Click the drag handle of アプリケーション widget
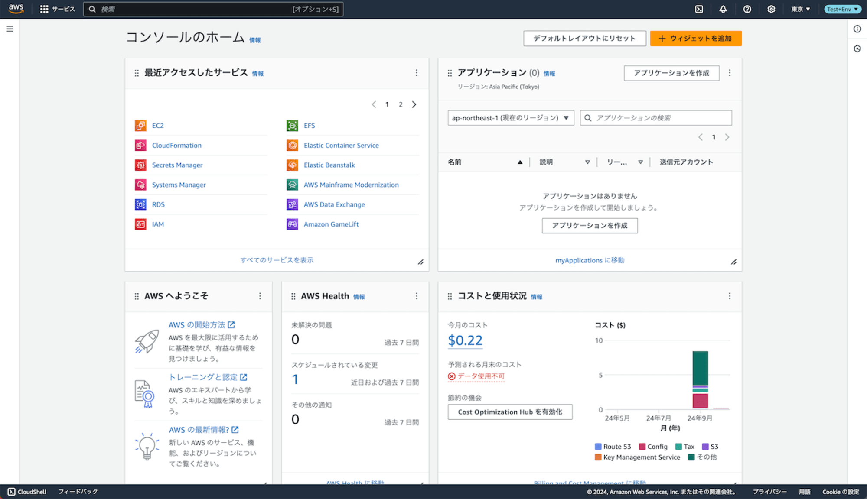Image resolution: width=867 pixels, height=499 pixels. (450, 73)
